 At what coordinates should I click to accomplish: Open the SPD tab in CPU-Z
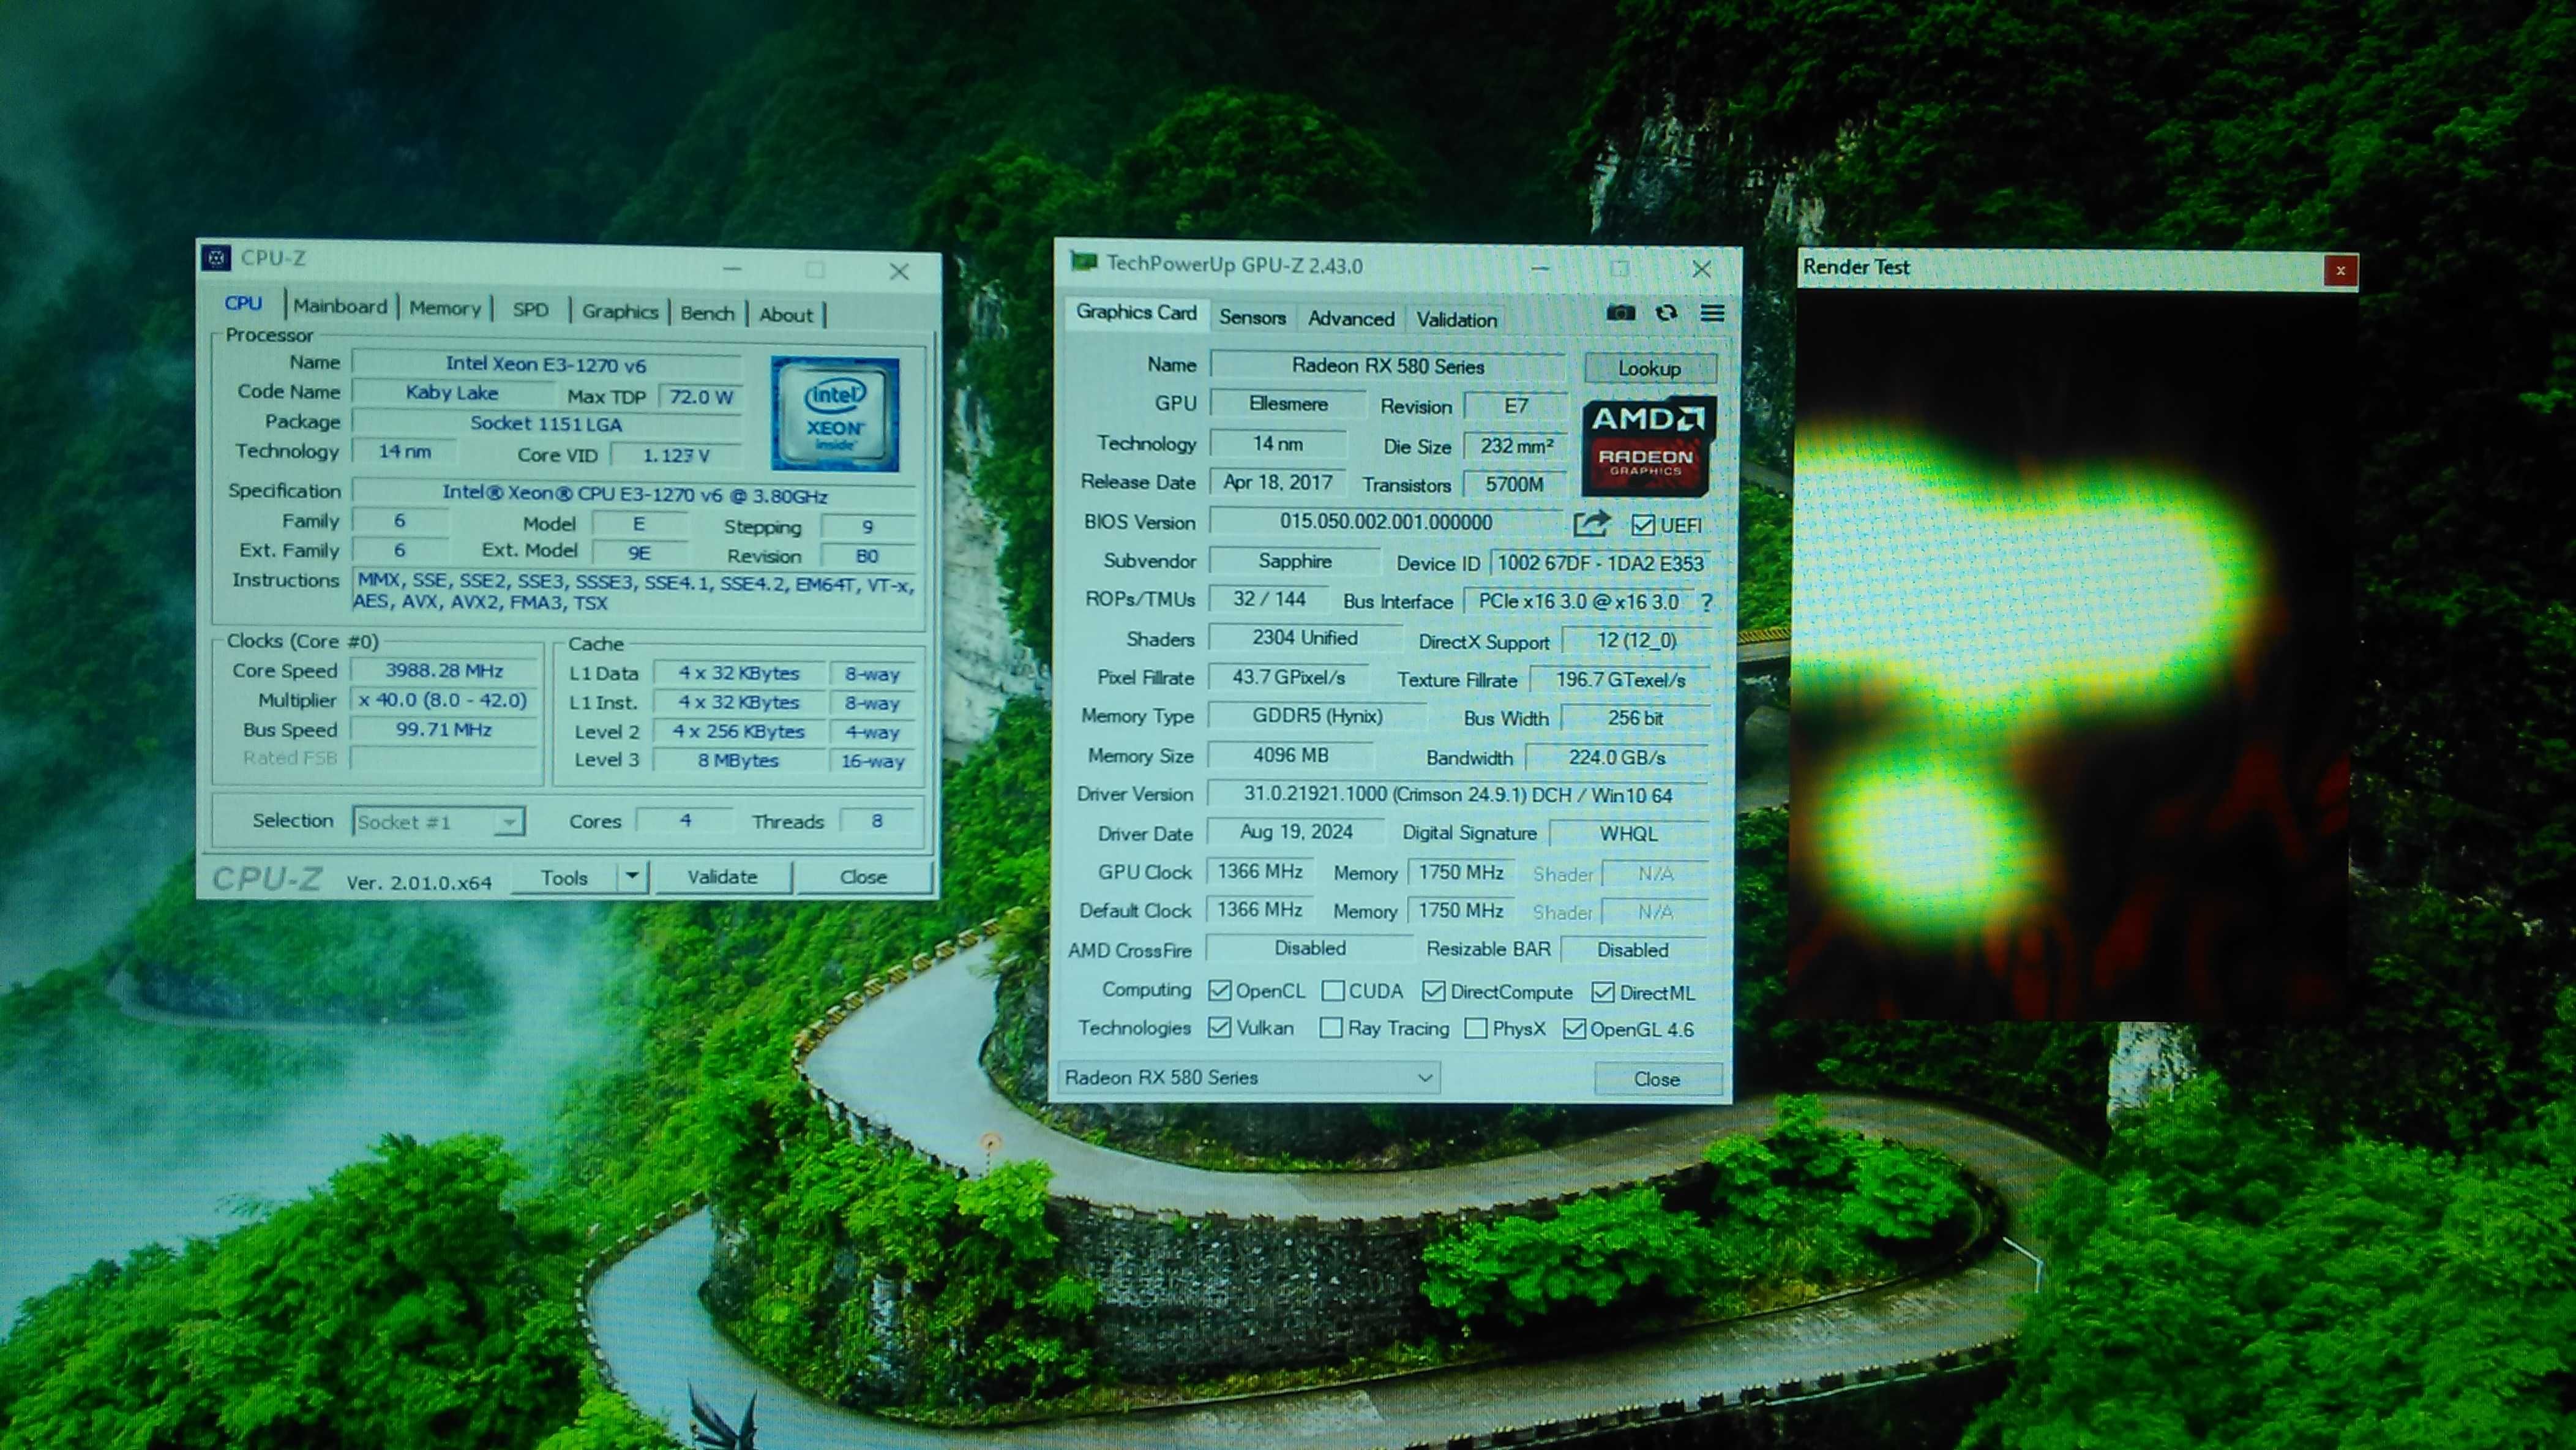531,310
